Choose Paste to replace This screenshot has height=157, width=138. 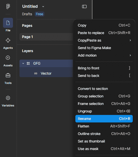pos(104,33)
